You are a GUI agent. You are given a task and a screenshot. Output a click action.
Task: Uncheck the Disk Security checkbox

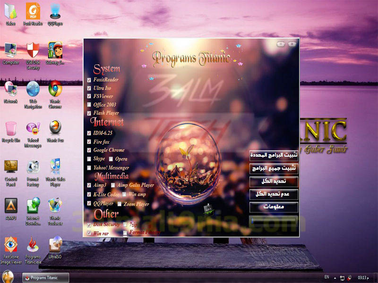coord(89,225)
